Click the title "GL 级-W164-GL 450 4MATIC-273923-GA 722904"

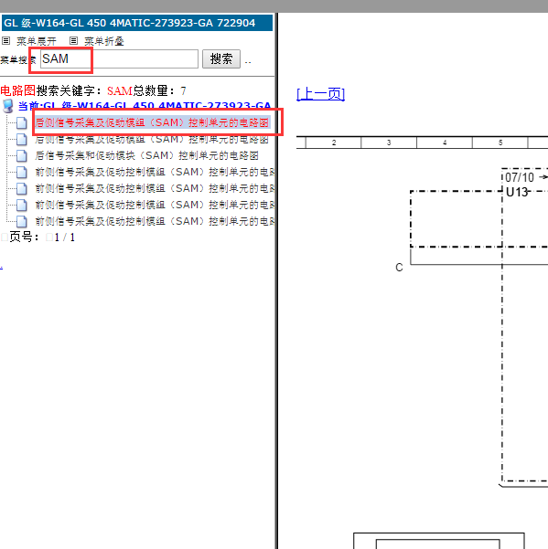129,23
